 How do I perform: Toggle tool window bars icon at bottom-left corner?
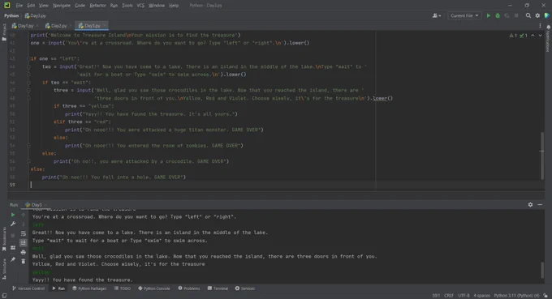(x=4, y=296)
